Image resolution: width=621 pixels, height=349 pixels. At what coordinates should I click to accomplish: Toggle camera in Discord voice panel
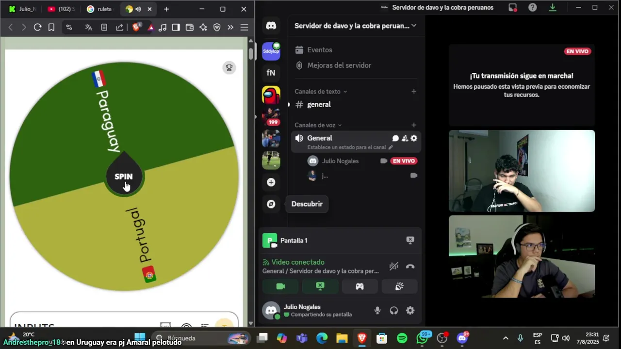point(280,286)
